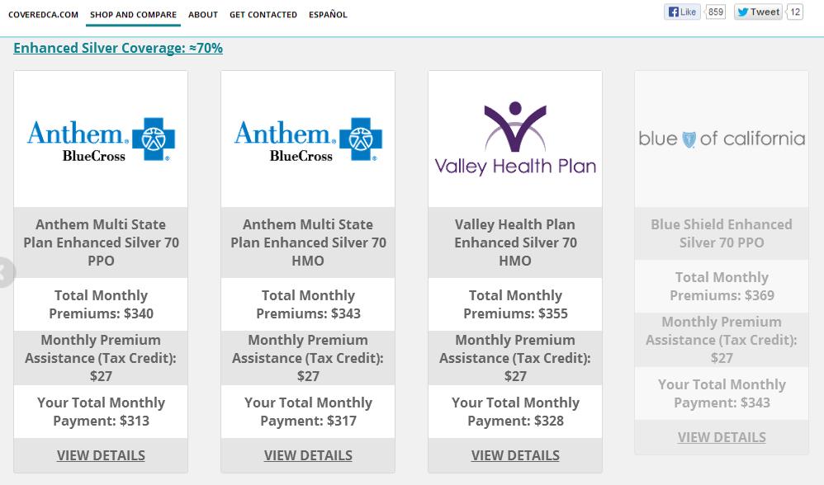Open the Enhanced Silver Coverage ≈70% link
This screenshot has height=485, width=824.
(x=118, y=48)
